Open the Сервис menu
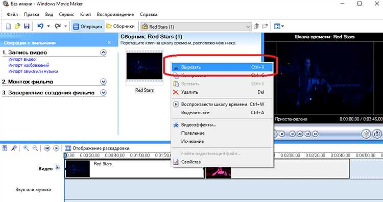 (x=66, y=14)
